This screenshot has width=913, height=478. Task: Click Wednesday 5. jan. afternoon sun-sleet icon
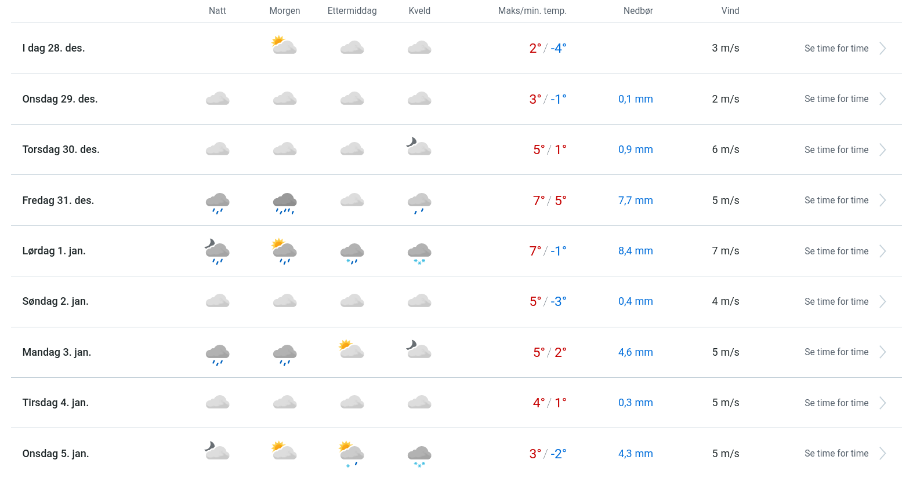(x=352, y=453)
